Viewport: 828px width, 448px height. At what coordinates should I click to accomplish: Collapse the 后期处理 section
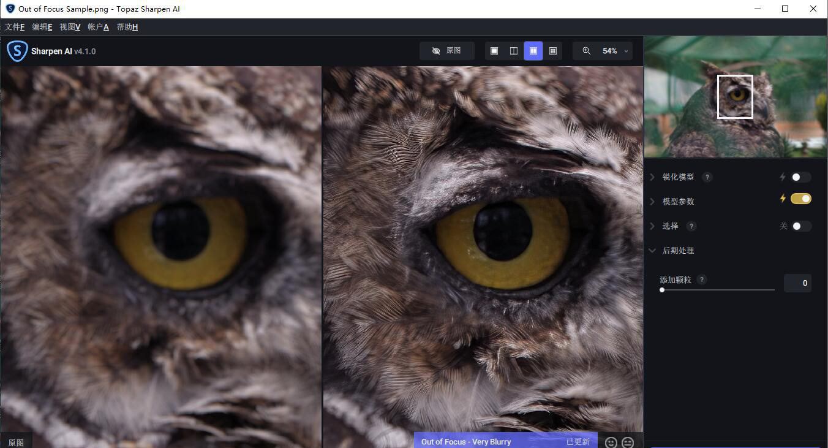652,251
